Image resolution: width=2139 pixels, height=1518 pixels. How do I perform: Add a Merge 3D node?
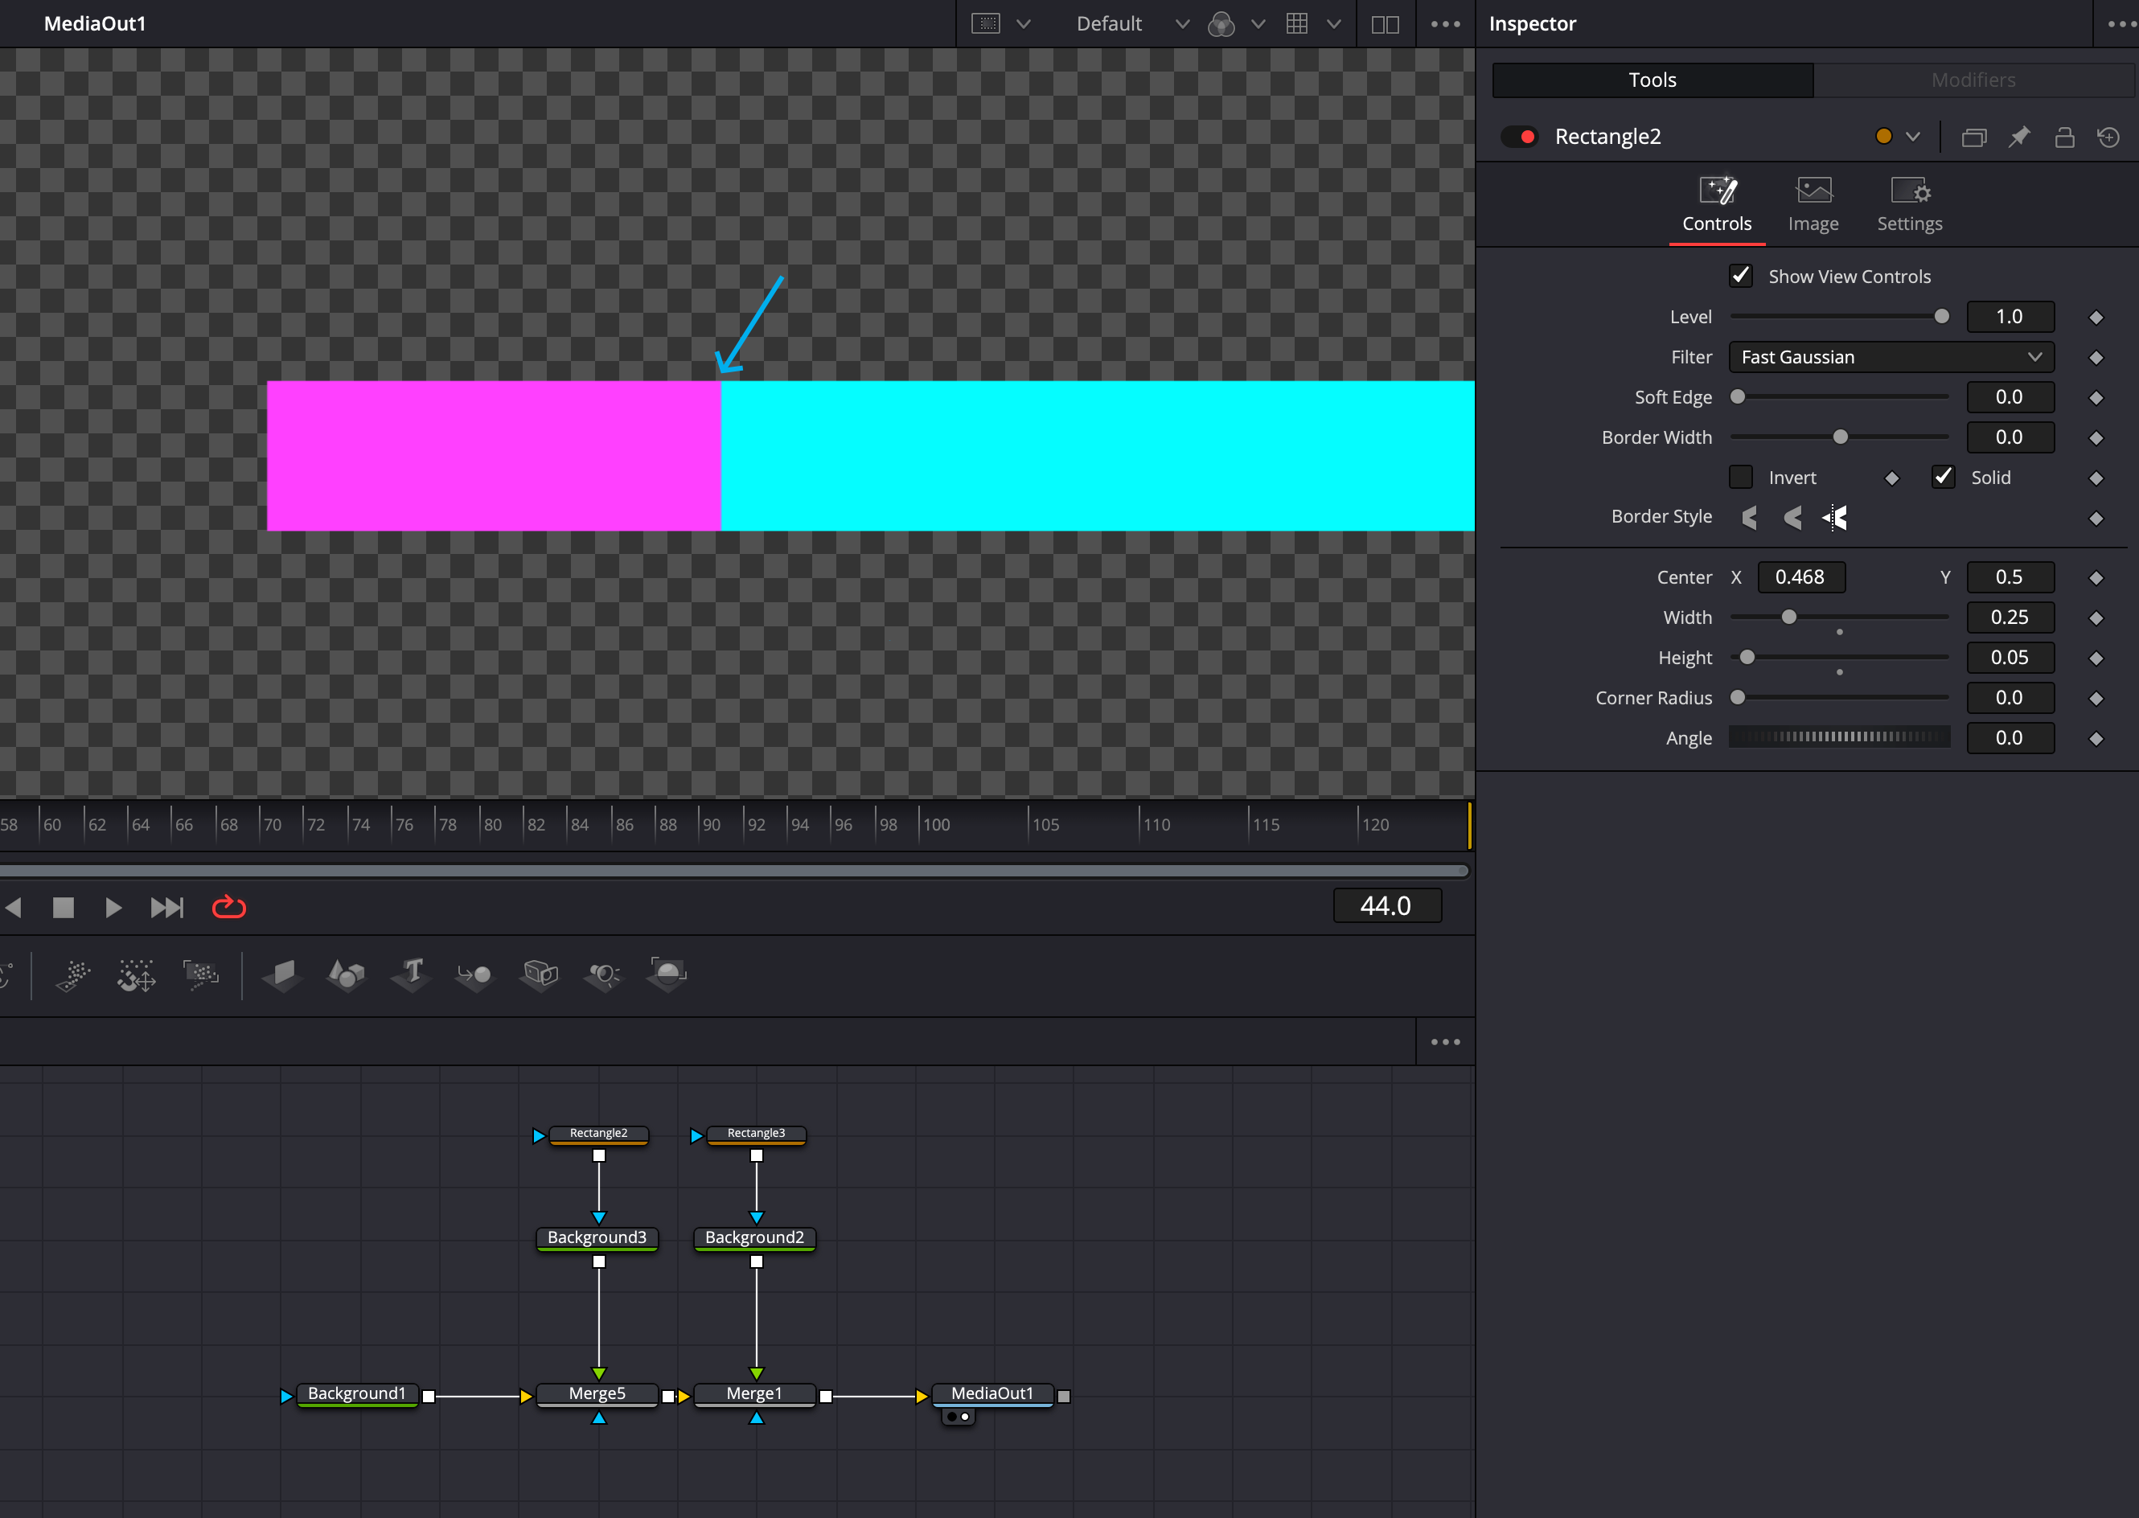[474, 975]
